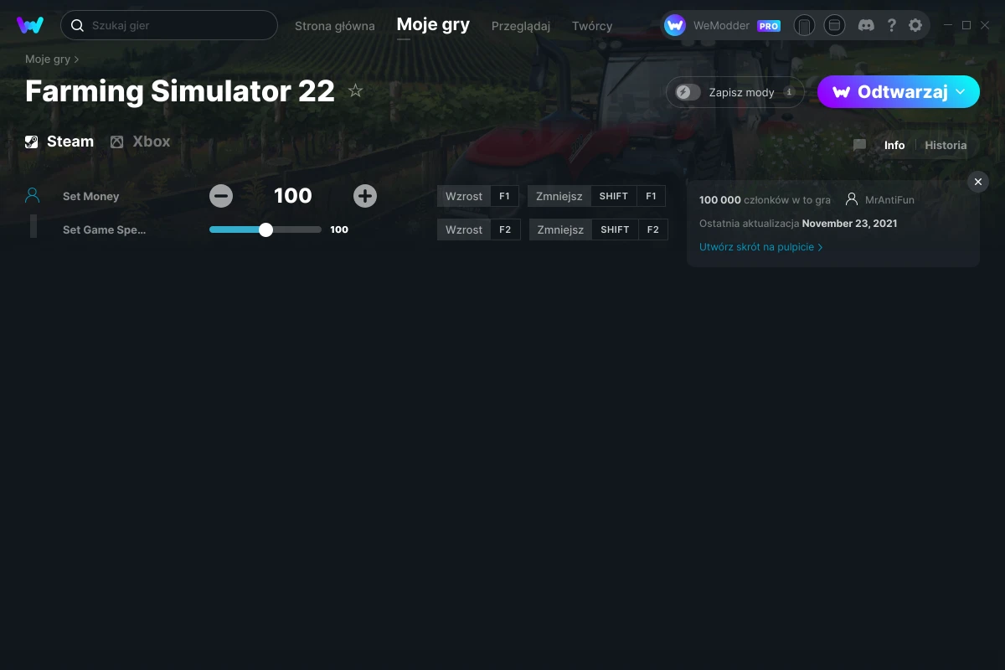Click the WeModder avatar icon

coord(675,25)
